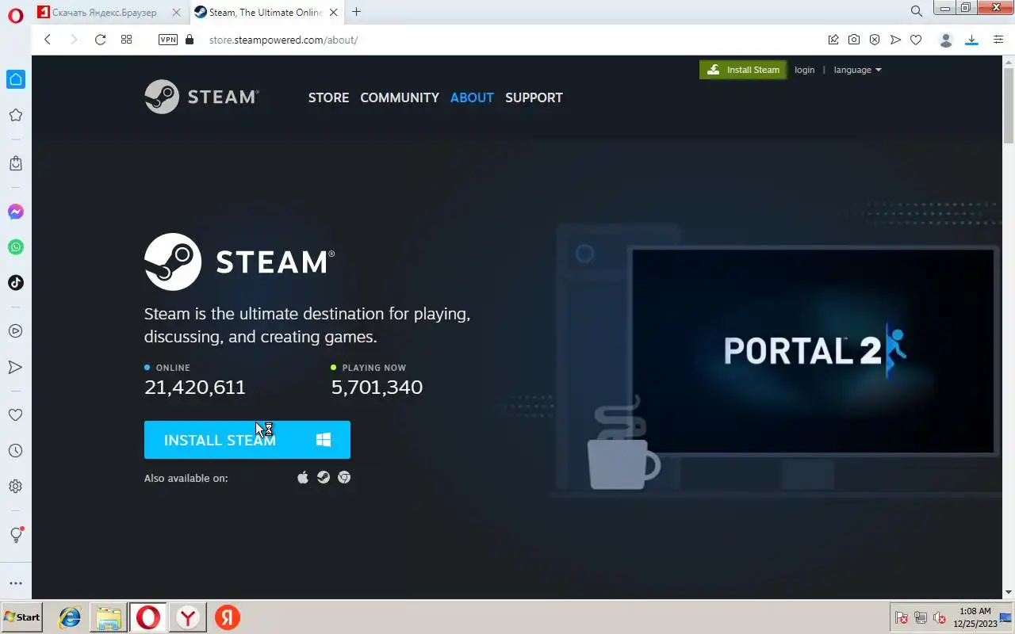Click the Chrome OS download icon

[x=344, y=477]
